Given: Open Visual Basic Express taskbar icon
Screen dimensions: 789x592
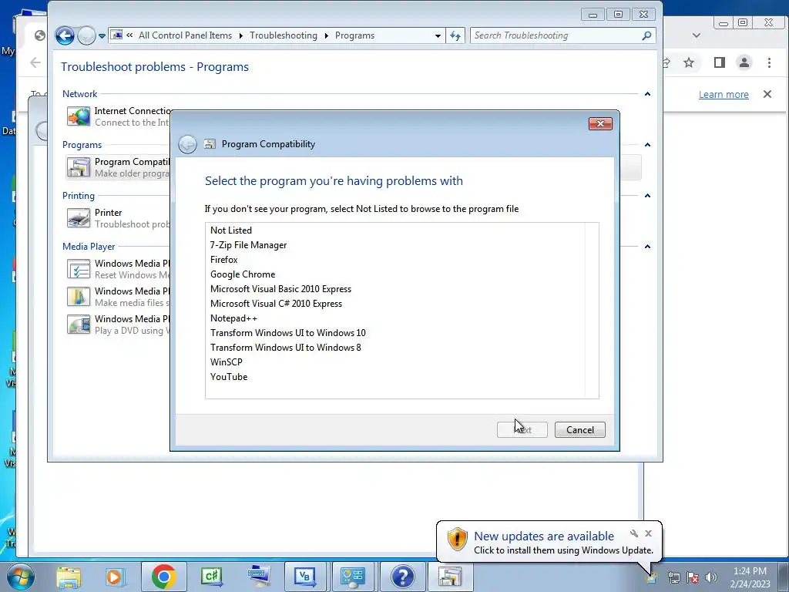Looking at the screenshot, I should coord(305,577).
